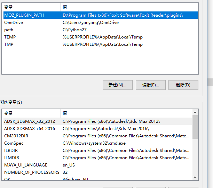Select the ComSpec system variable
Viewport: 213px width, 188px height.
(x=14, y=143)
